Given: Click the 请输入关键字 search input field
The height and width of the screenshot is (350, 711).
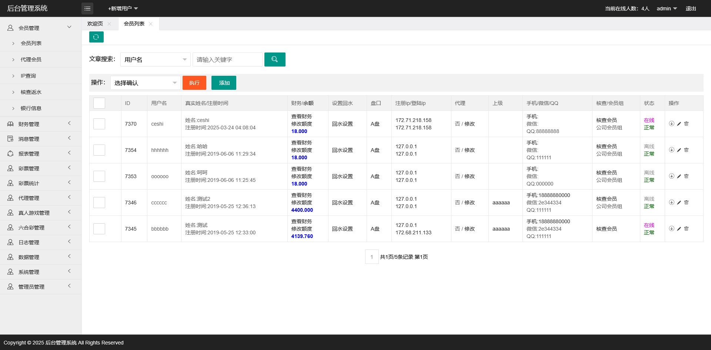Looking at the screenshot, I should [227, 60].
